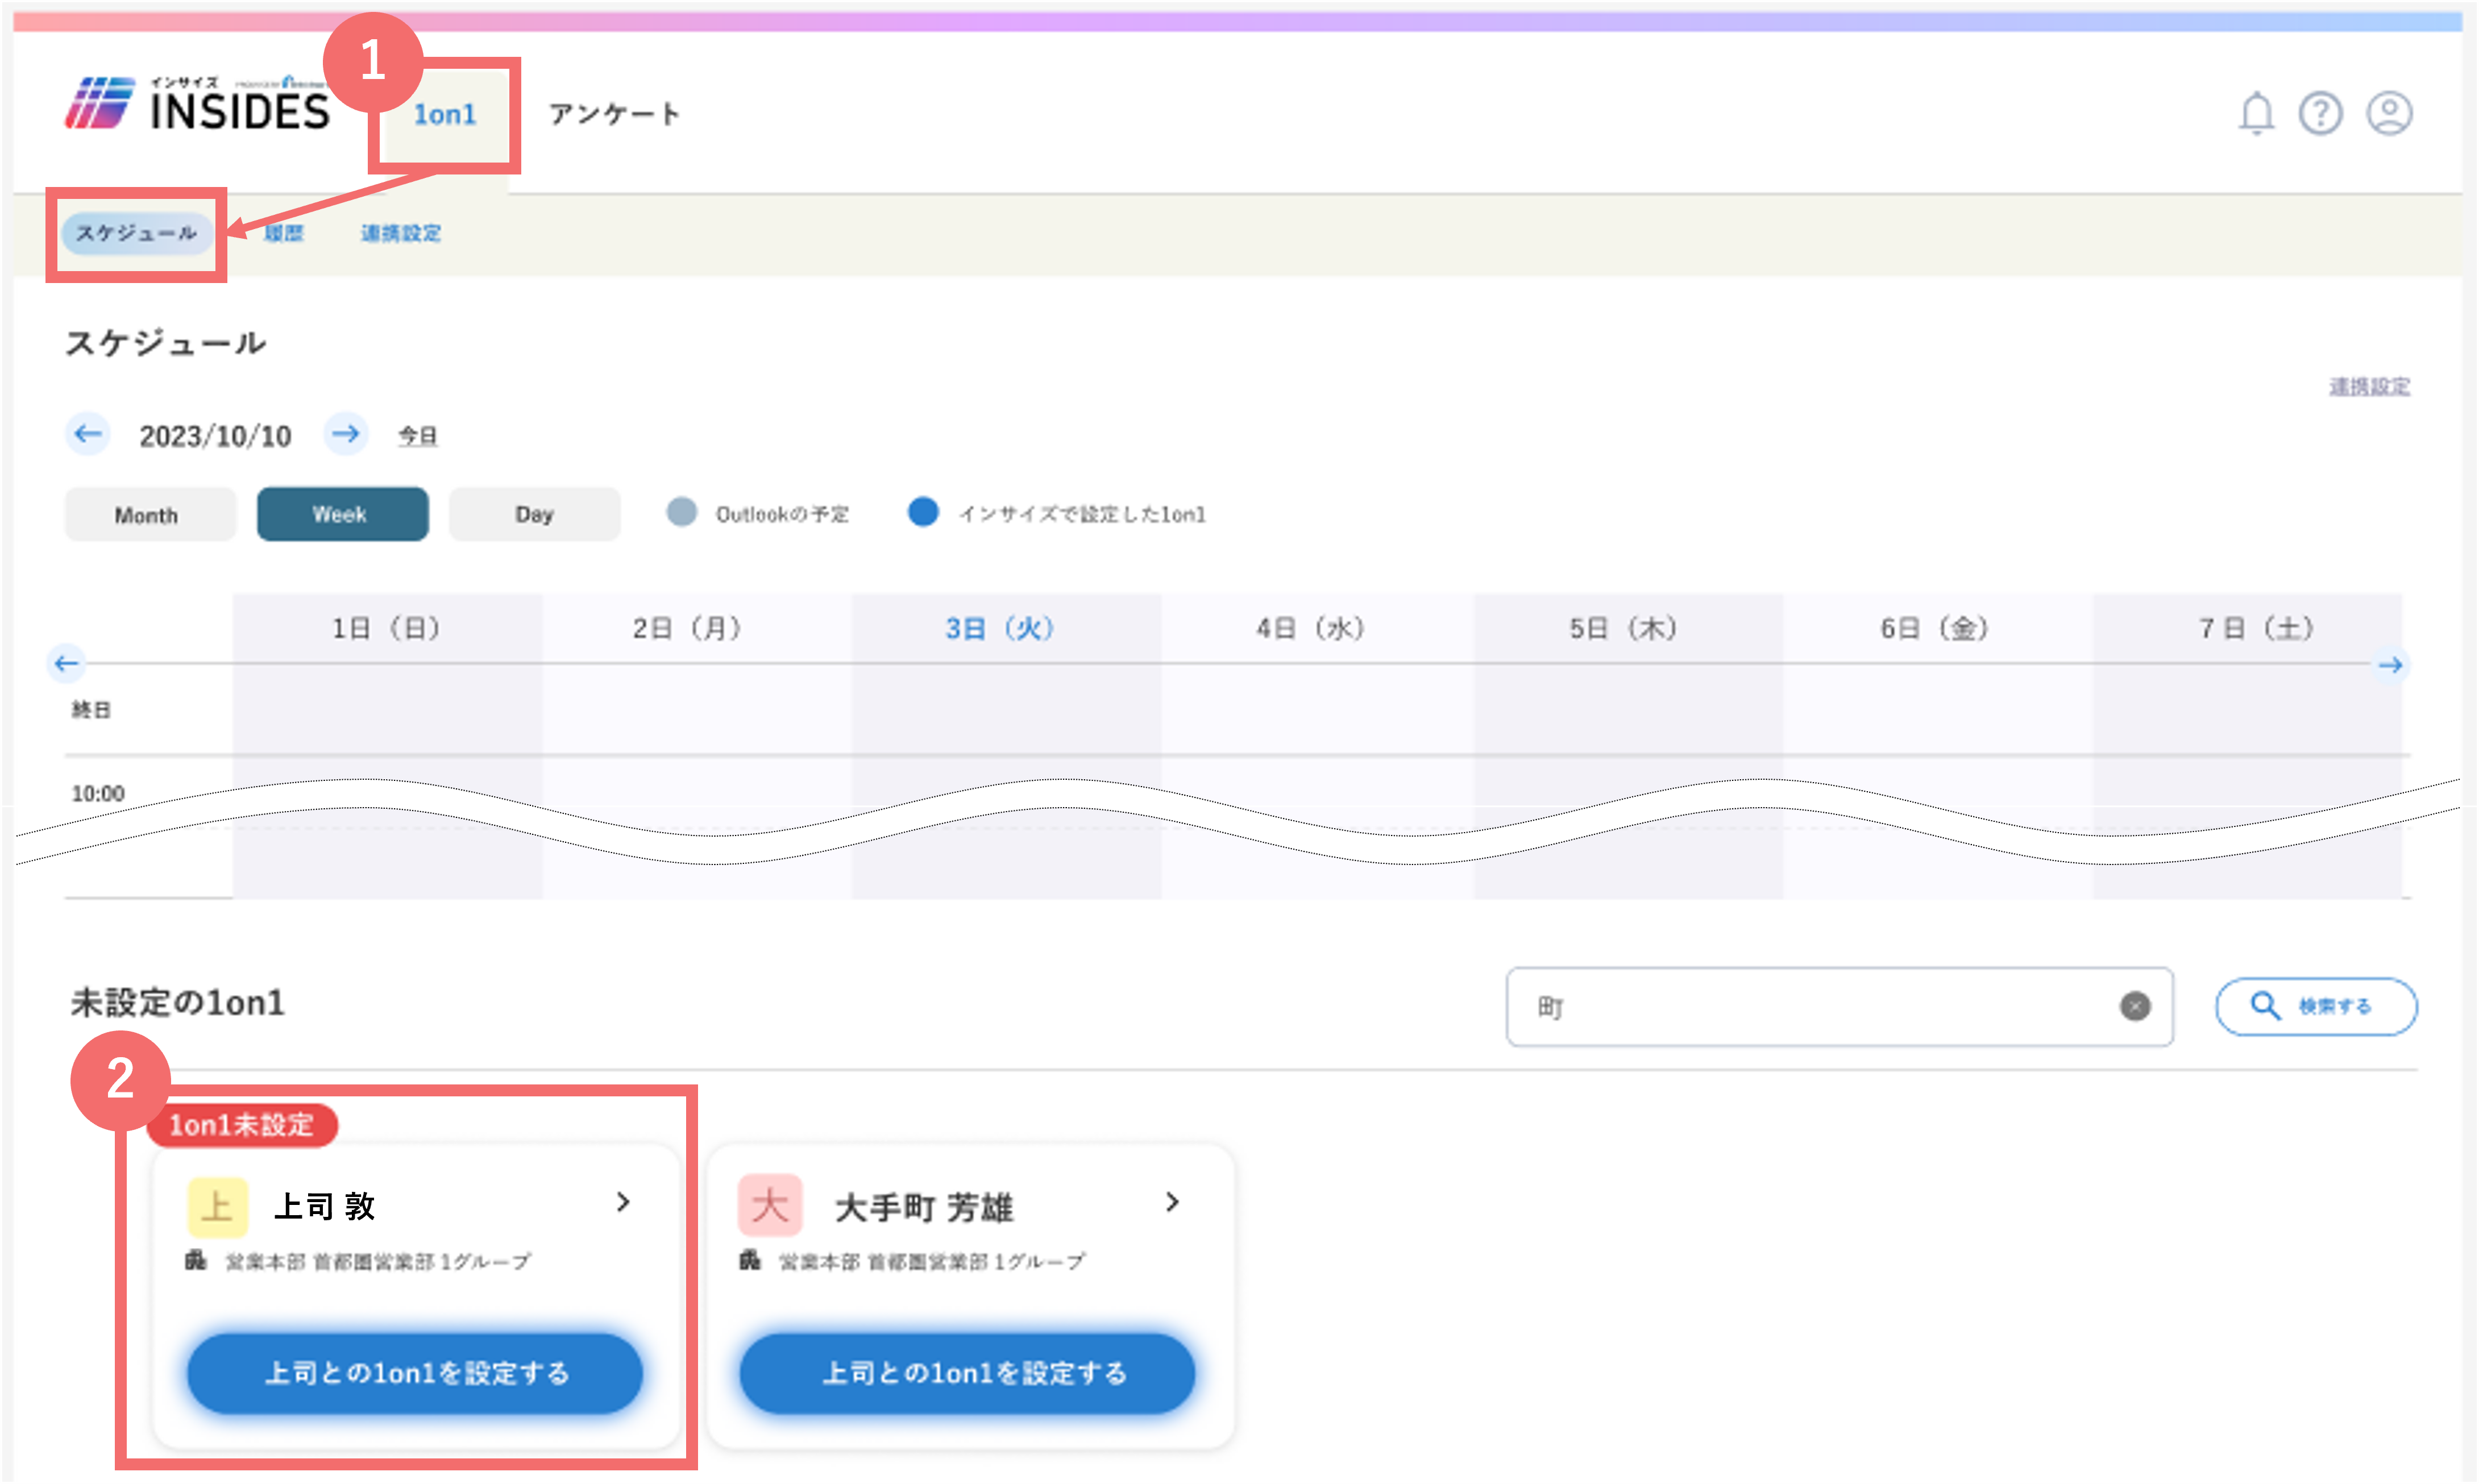Image resolution: width=2479 pixels, height=1484 pixels.
Task: Select the 連携設定 sub-tab
Action: click(x=400, y=233)
